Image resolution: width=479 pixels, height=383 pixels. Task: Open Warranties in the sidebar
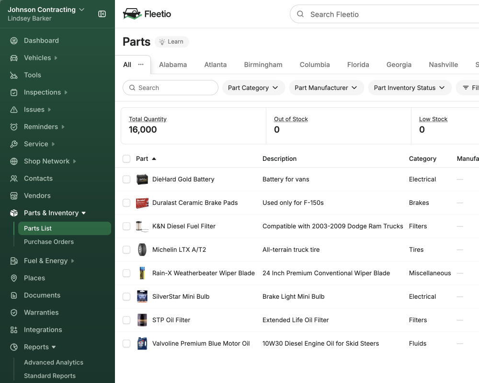point(41,313)
